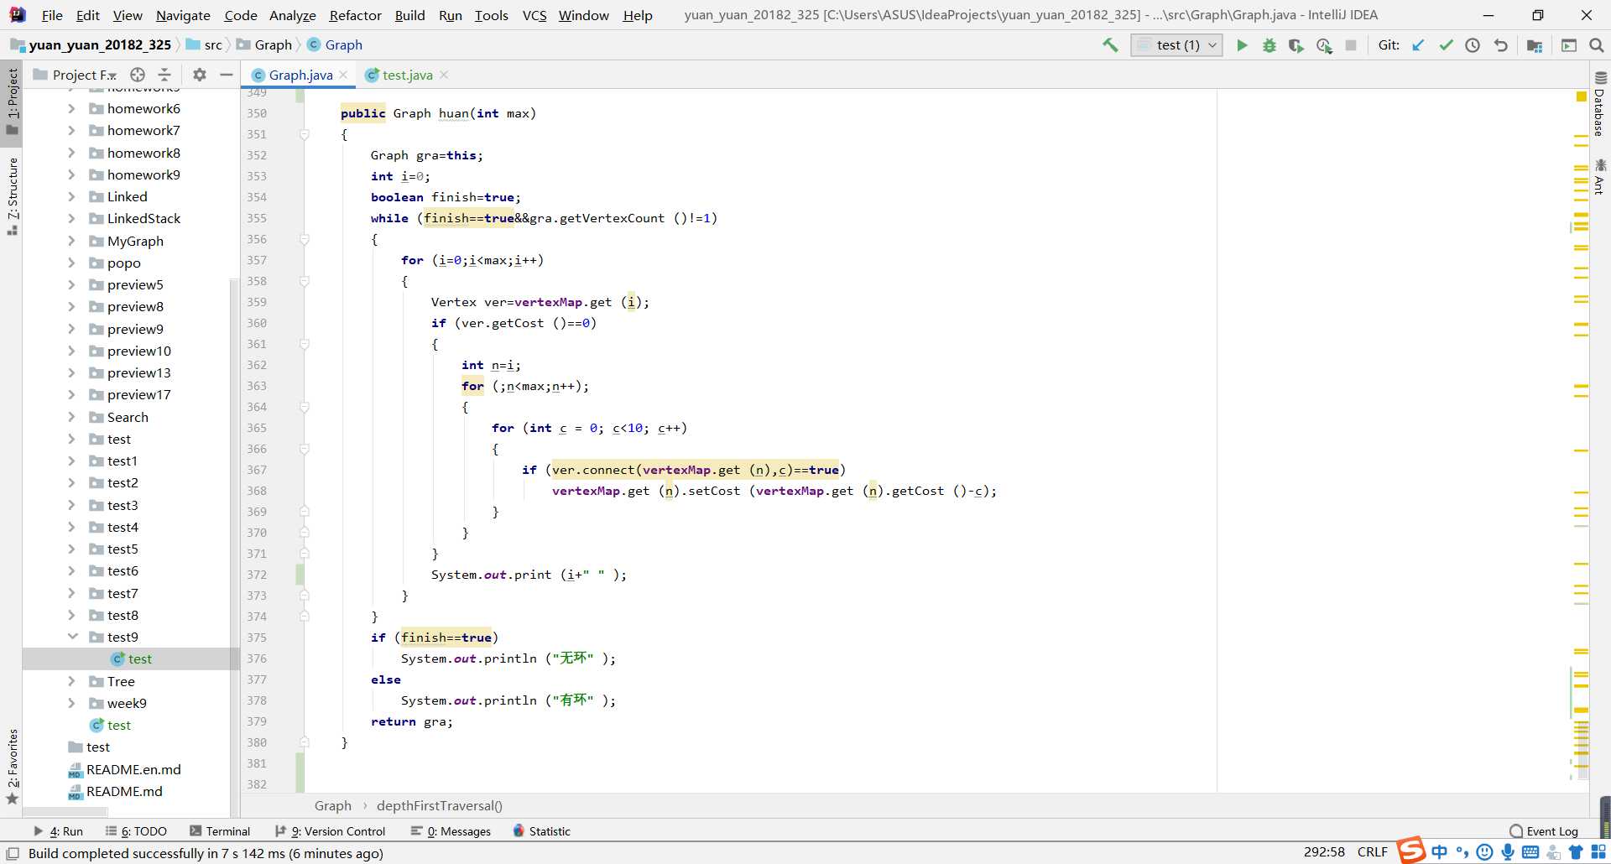Update project from Git arrow icon
Screen dimensions: 1611x864
(x=1418, y=45)
